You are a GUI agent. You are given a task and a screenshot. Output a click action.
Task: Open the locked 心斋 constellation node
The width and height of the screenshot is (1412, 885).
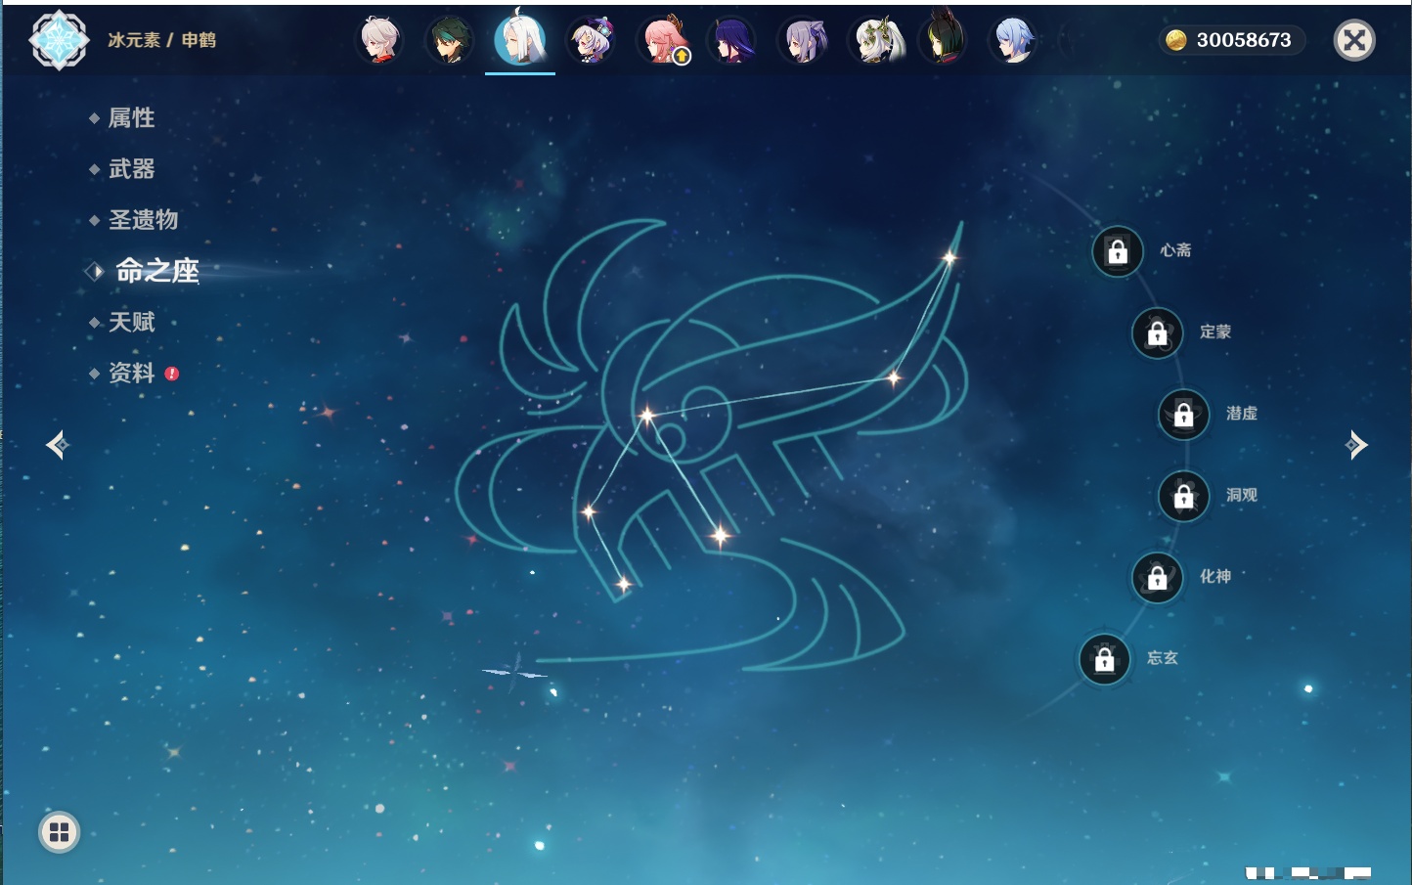1118,251
